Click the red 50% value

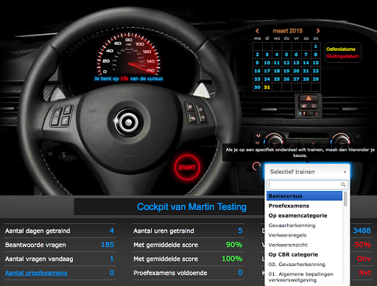point(362,245)
